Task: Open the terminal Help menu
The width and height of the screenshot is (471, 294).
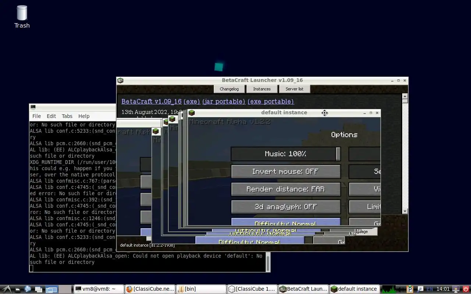Action: [84, 116]
